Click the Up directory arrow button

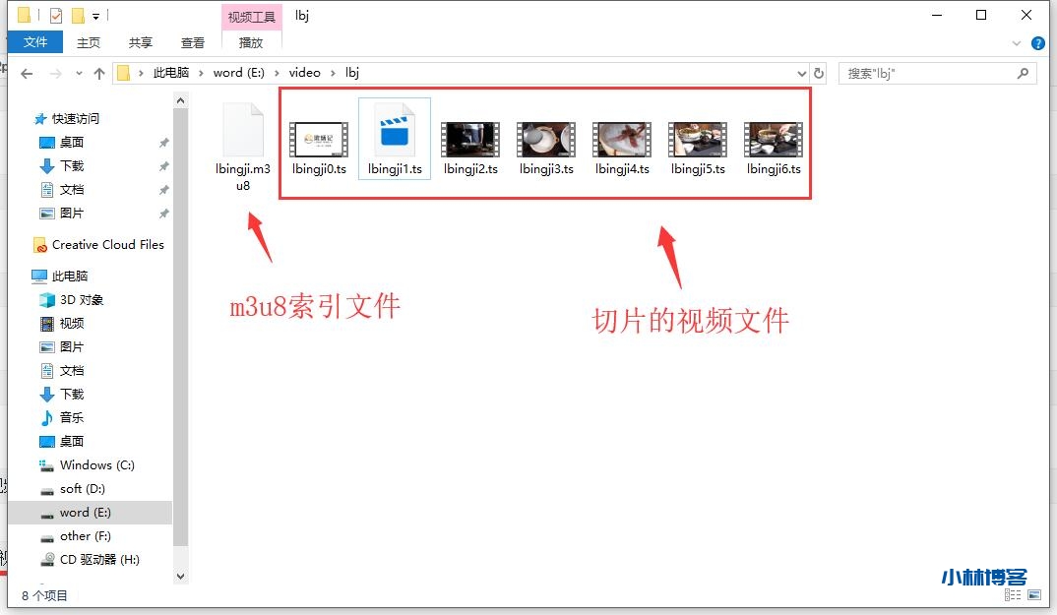(x=98, y=74)
